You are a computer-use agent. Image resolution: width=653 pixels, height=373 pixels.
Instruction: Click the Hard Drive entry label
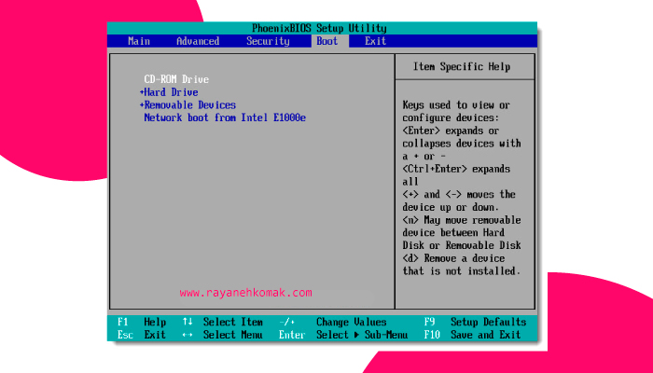point(171,92)
